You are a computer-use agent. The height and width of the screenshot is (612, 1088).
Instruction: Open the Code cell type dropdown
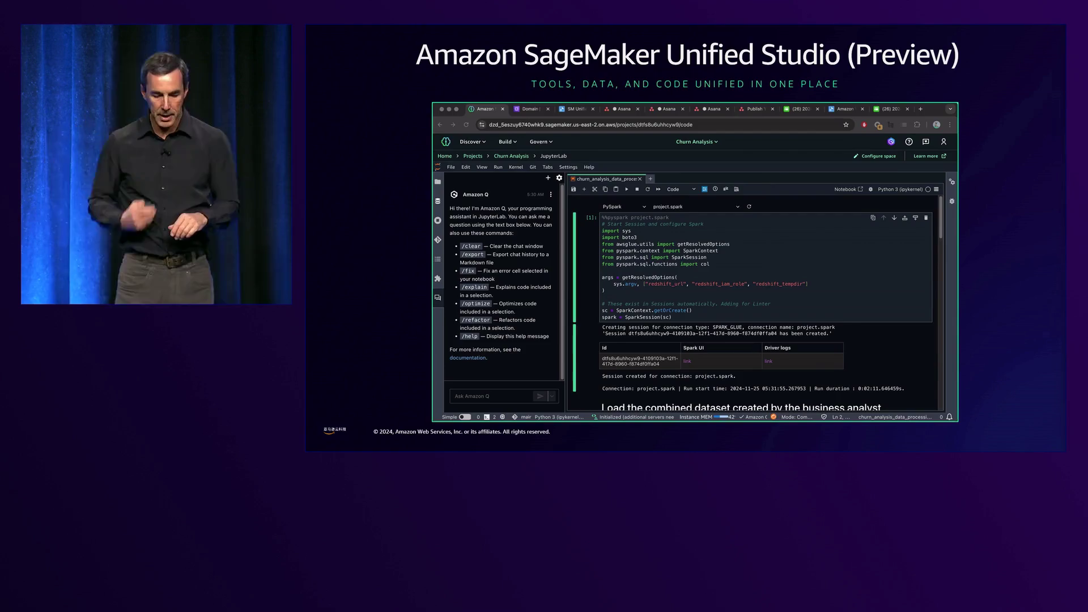click(681, 189)
